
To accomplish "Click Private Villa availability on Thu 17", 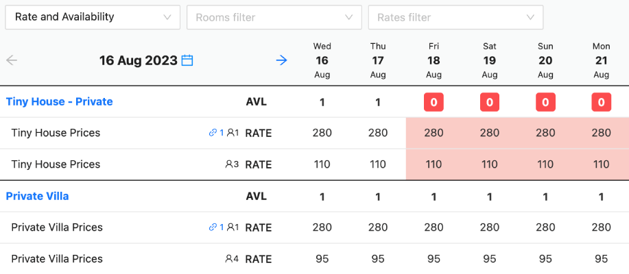I will [x=377, y=197].
